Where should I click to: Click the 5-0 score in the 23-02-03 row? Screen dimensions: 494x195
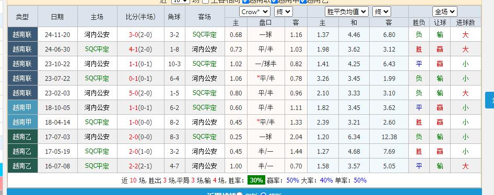(134, 93)
